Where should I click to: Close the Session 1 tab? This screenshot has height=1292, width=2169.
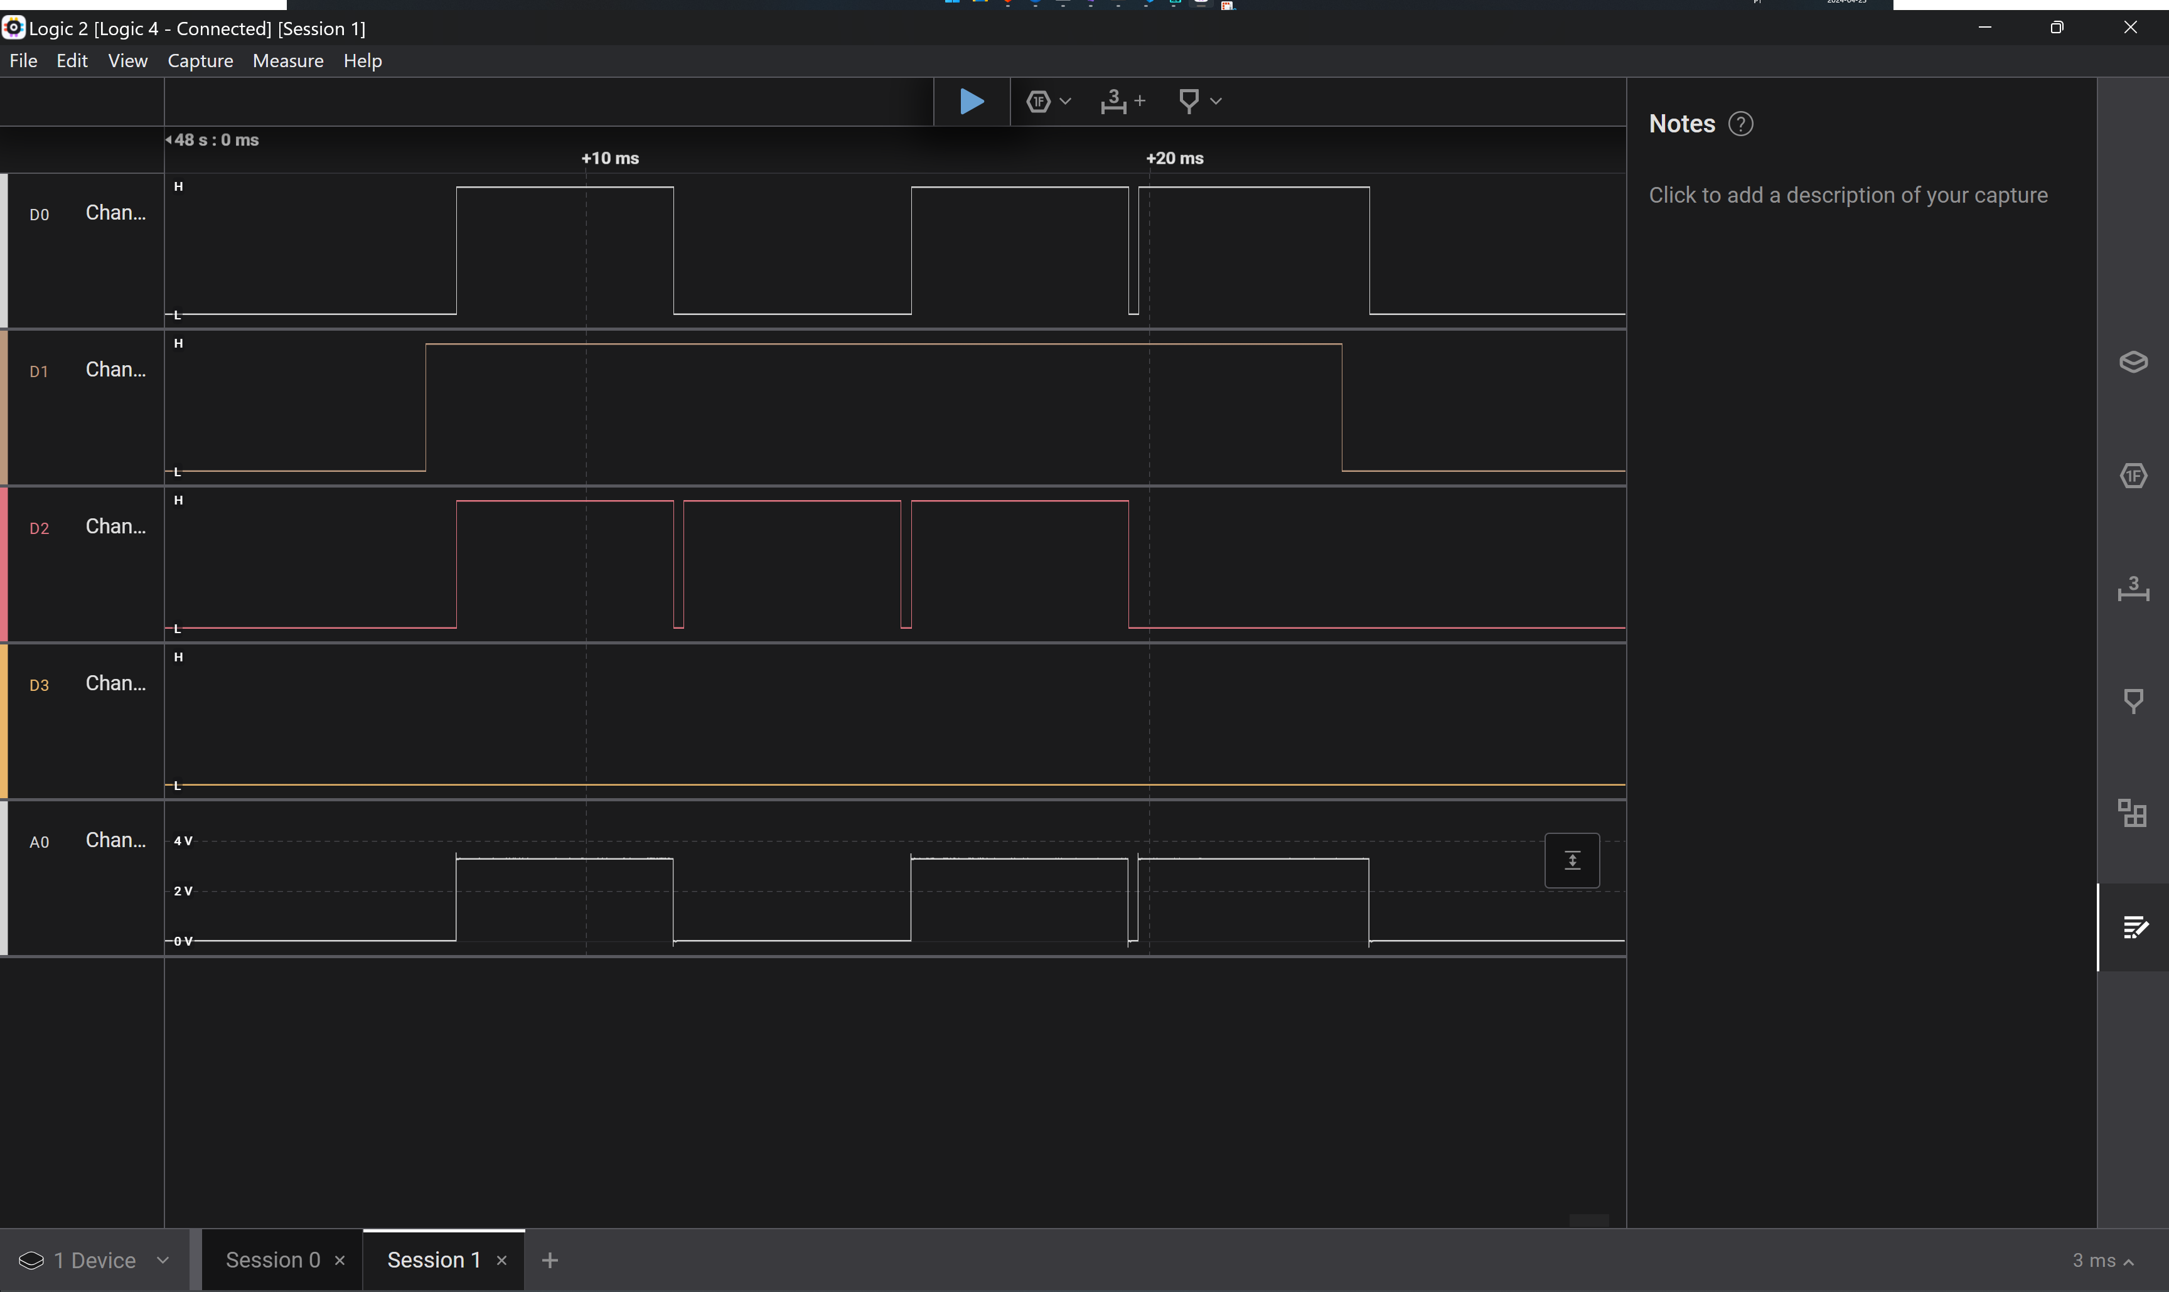pos(501,1261)
